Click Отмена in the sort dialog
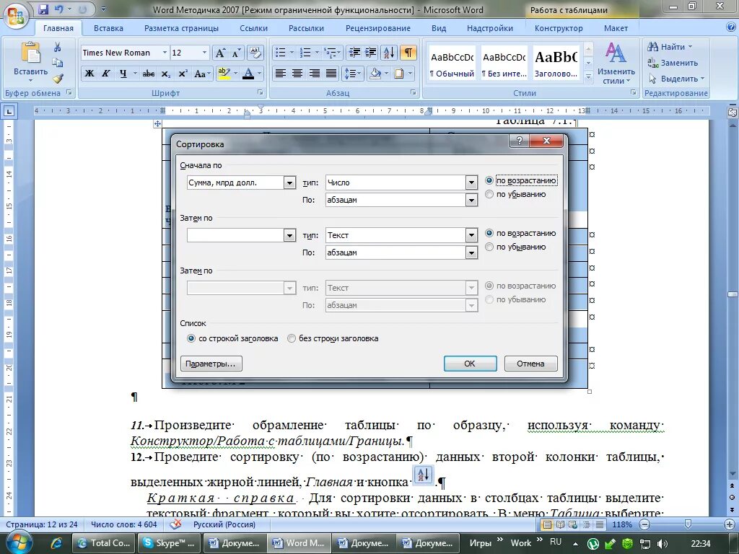The image size is (739, 554). click(530, 364)
